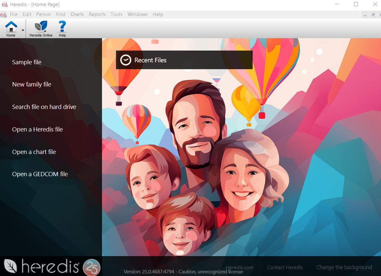Open the Sample file
The width and height of the screenshot is (381, 276).
pyautogui.click(x=27, y=62)
